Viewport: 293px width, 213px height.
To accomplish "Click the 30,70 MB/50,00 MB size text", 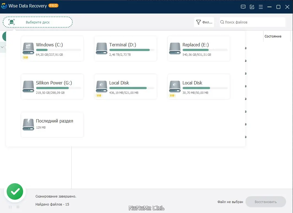I will (x=196, y=93).
